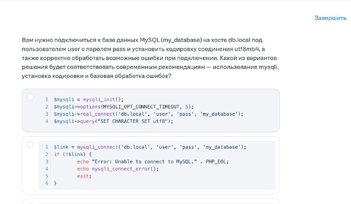
Task: Click the echo "Error: Unable to connect" line
Action: (153, 162)
